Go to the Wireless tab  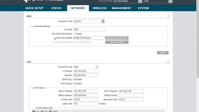pos(99,8)
